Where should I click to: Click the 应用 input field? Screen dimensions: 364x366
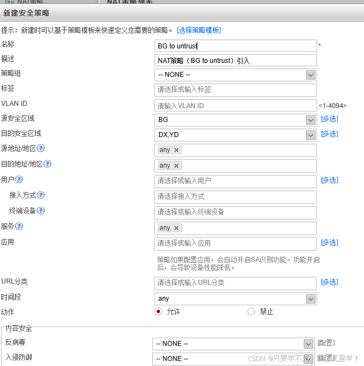click(x=235, y=244)
